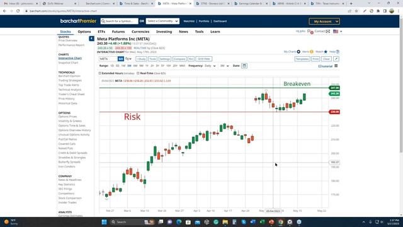Viewport: 403px width, 227px height.
Task: Open Covered Calls sidebar link
Action: [x=67, y=144]
